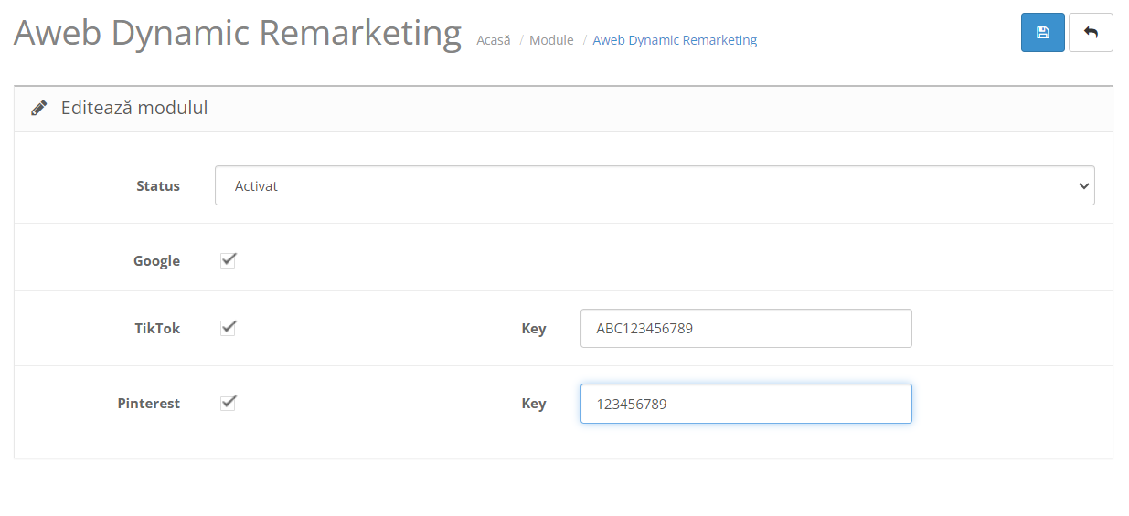Click the Key label in TikTok row
The height and width of the screenshot is (516, 1129).
tap(533, 329)
